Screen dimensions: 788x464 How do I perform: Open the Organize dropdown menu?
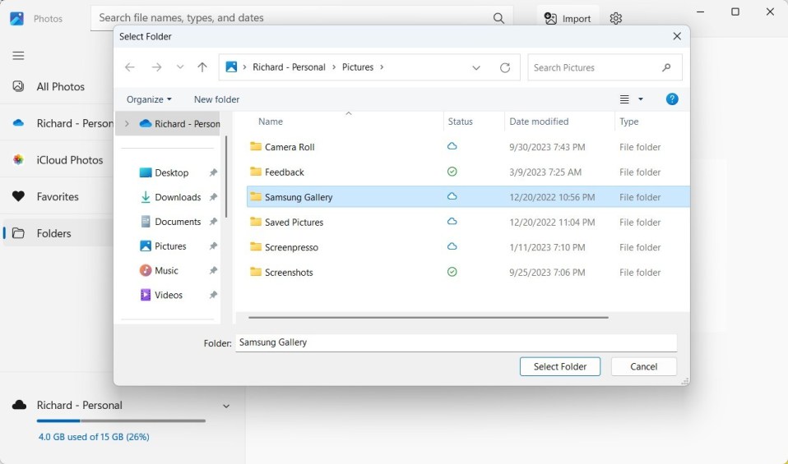[149, 99]
